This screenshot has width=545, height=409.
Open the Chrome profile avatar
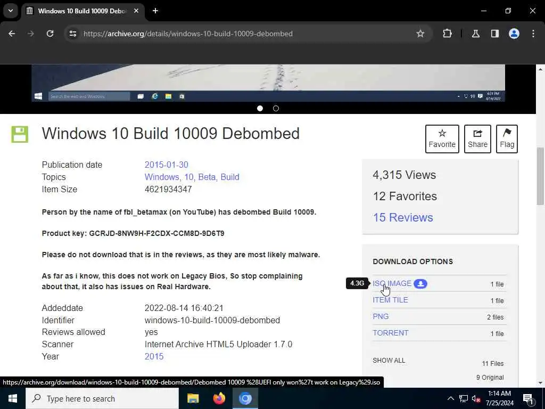514,34
